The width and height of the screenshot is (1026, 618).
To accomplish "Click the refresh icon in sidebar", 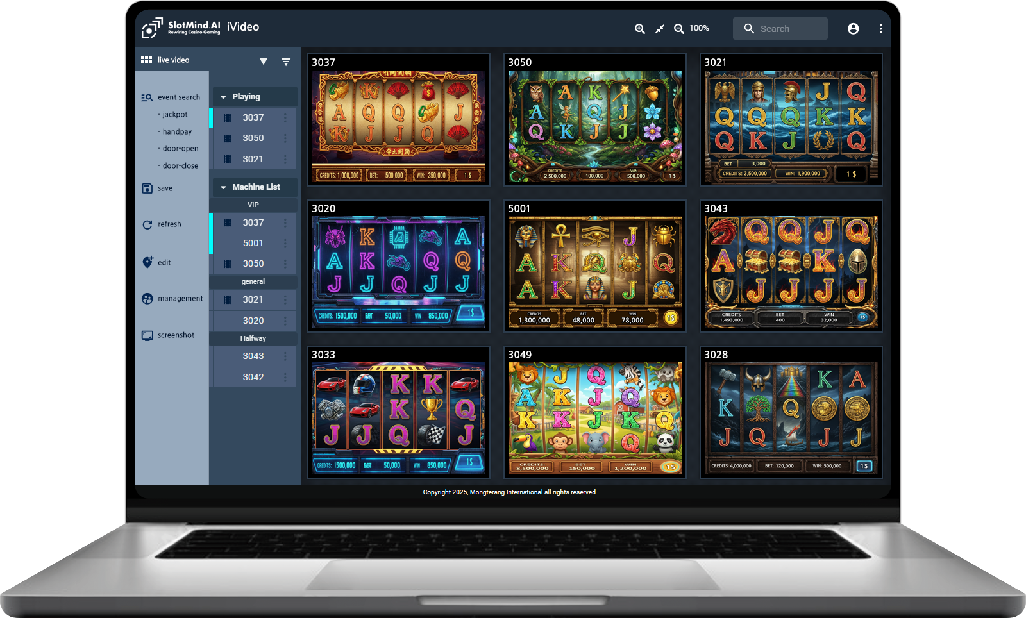I will [x=147, y=224].
